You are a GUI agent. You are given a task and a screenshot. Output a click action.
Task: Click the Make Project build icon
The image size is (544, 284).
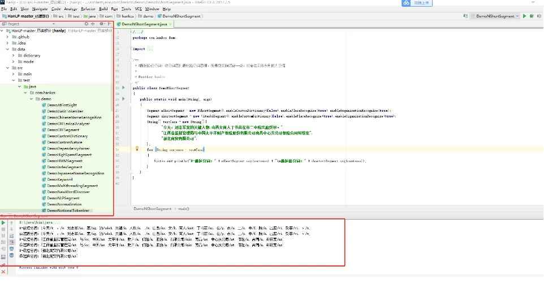tap(465, 16)
